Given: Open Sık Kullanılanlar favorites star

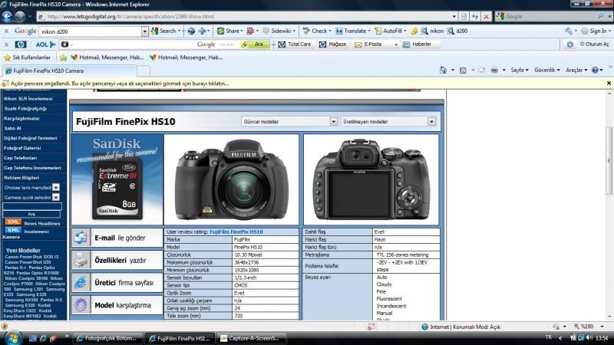Looking at the screenshot, I should (x=28, y=58).
